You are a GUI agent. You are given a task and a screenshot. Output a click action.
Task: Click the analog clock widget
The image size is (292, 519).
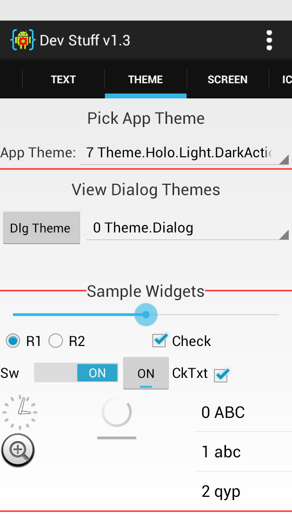(20, 412)
